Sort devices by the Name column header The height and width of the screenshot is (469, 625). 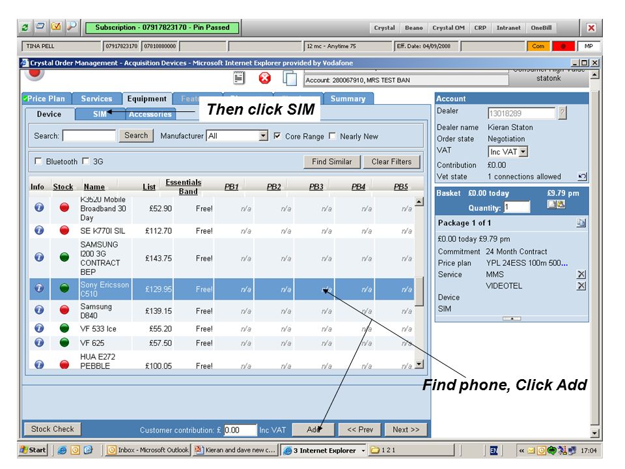pos(94,187)
